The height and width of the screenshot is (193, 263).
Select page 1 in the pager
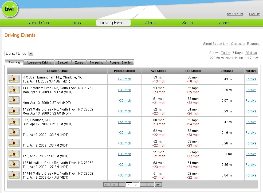(129, 185)
